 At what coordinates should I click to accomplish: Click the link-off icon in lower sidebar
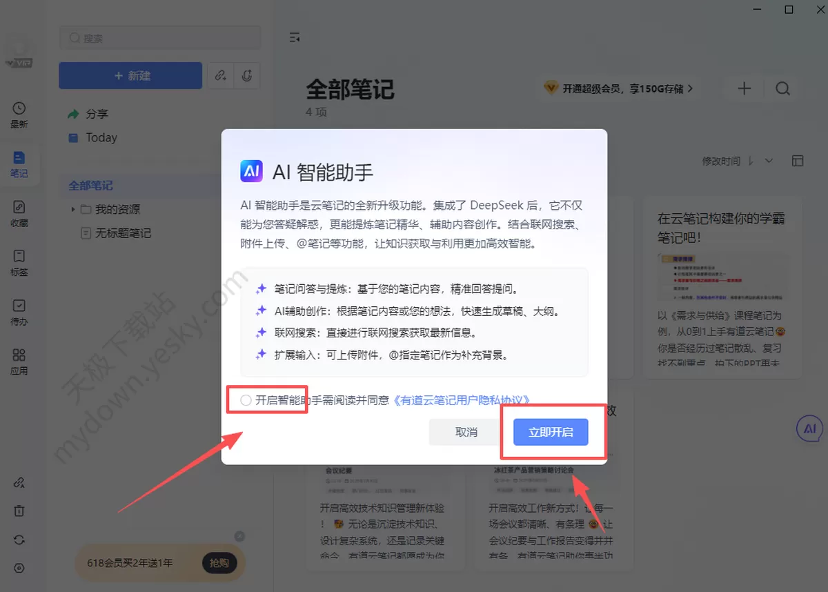click(x=19, y=483)
